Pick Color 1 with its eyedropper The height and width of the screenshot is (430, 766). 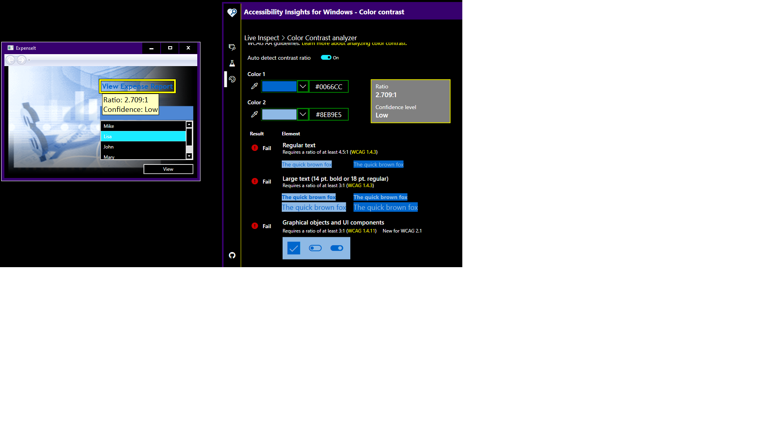tap(254, 86)
